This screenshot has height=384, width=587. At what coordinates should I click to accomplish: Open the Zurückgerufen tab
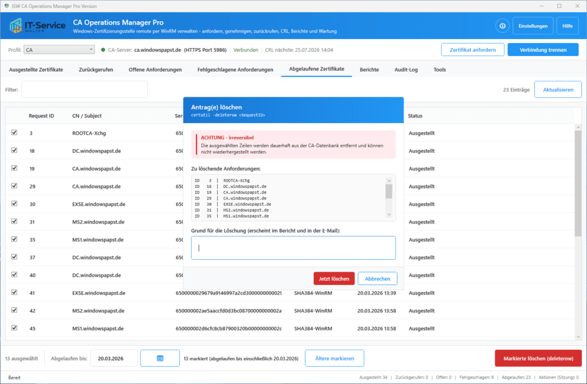click(x=96, y=69)
